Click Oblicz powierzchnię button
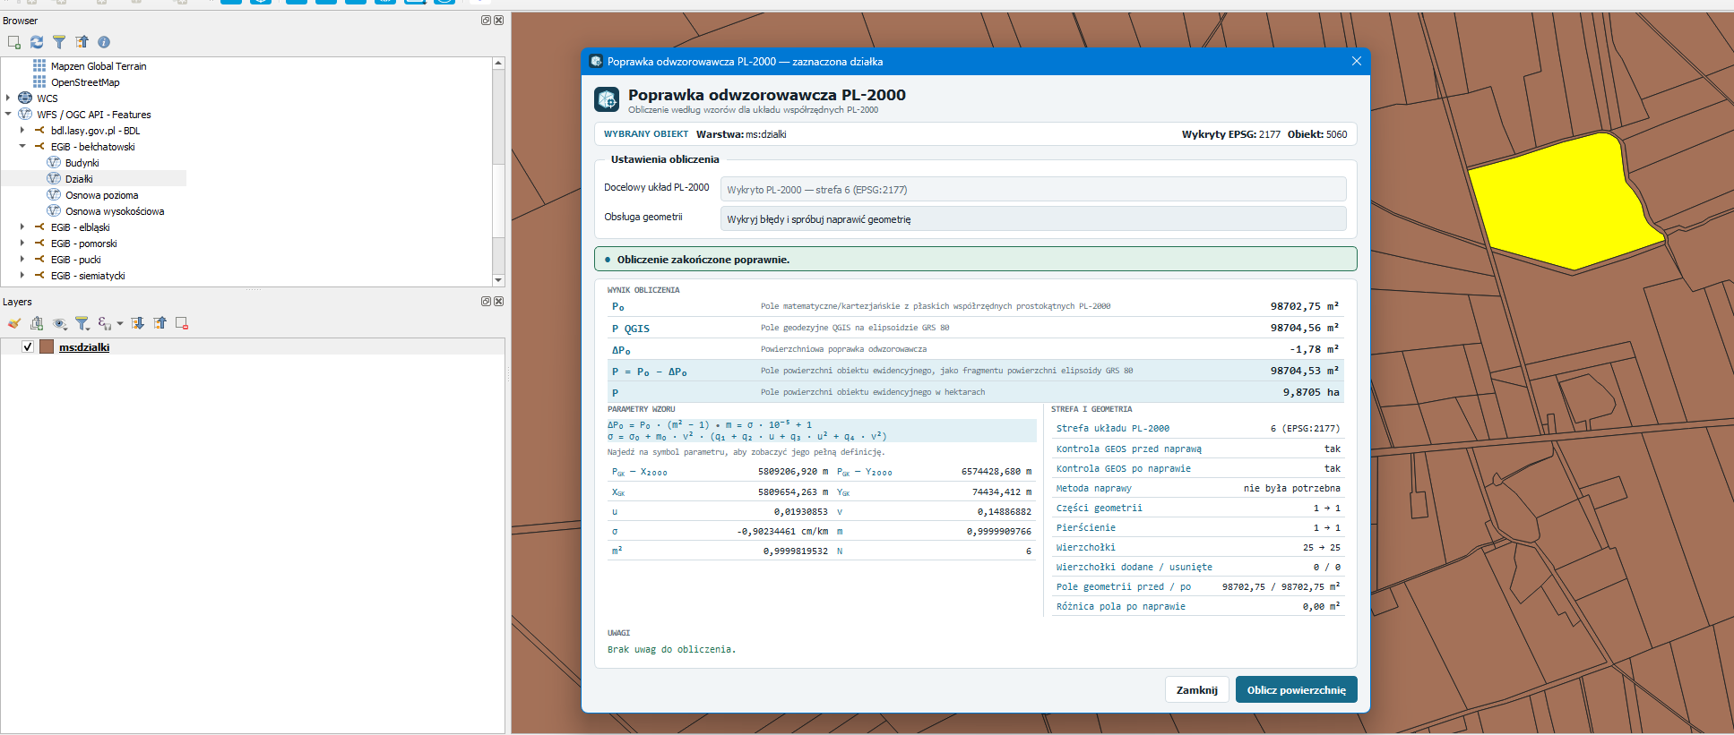Screen dimensions: 1734x735 coord(1297,690)
